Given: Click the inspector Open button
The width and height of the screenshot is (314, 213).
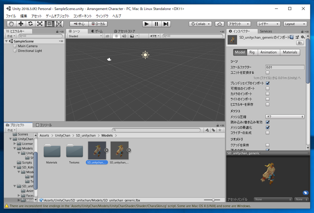Looking at the screenshot, I should pyautogui.click(x=300, y=43).
